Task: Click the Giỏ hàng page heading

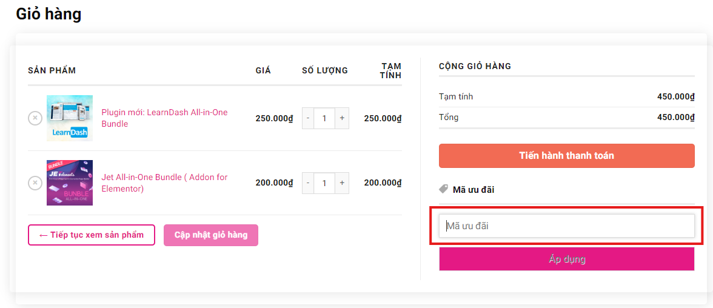Action: click(x=49, y=14)
